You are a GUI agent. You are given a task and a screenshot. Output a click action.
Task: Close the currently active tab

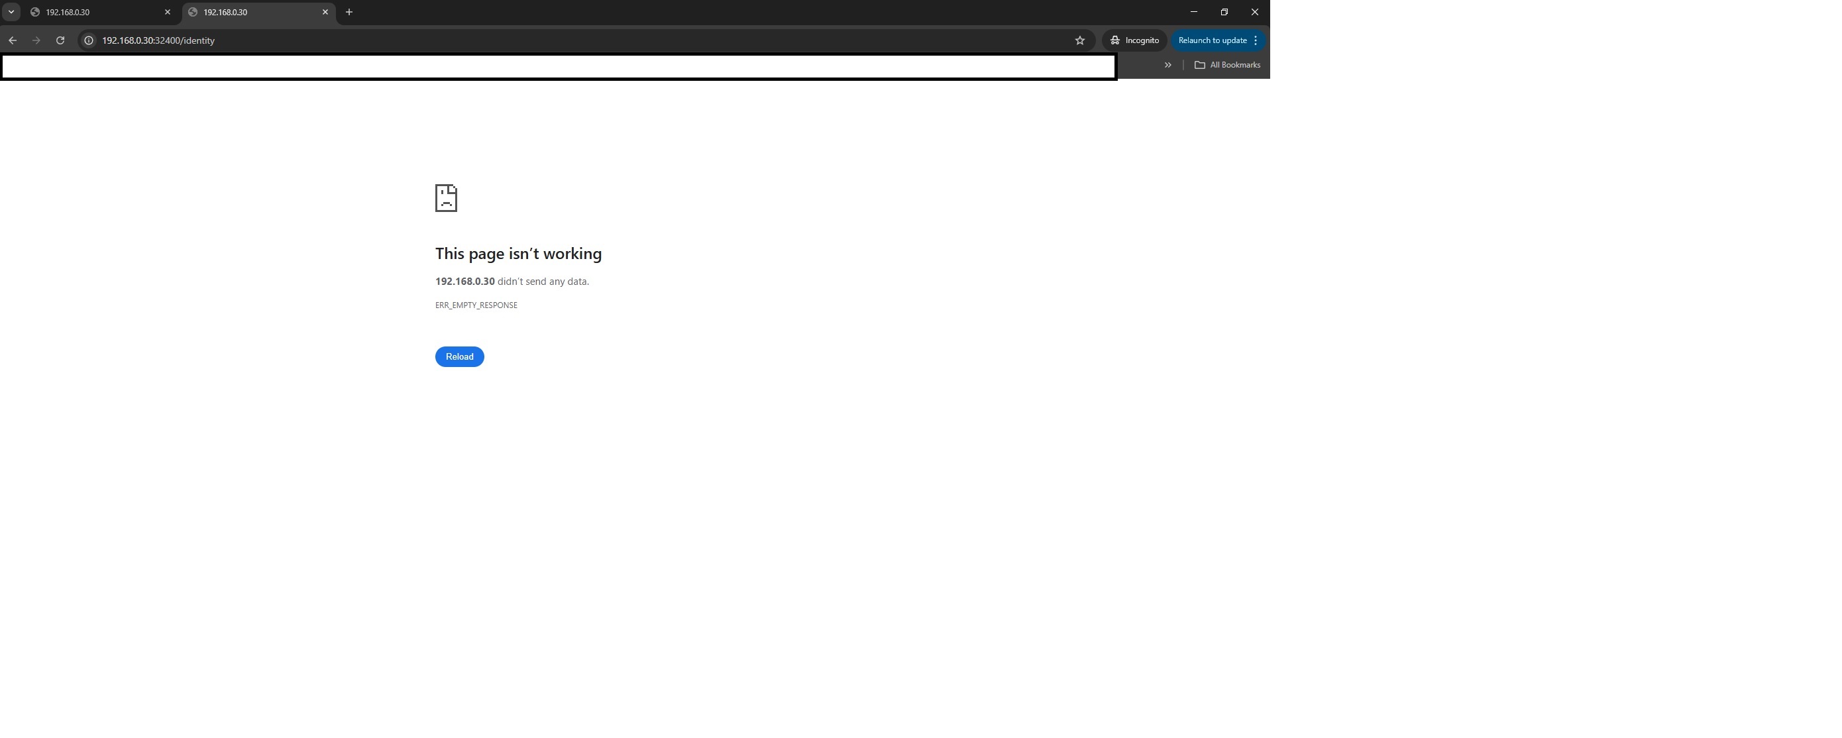(x=325, y=12)
